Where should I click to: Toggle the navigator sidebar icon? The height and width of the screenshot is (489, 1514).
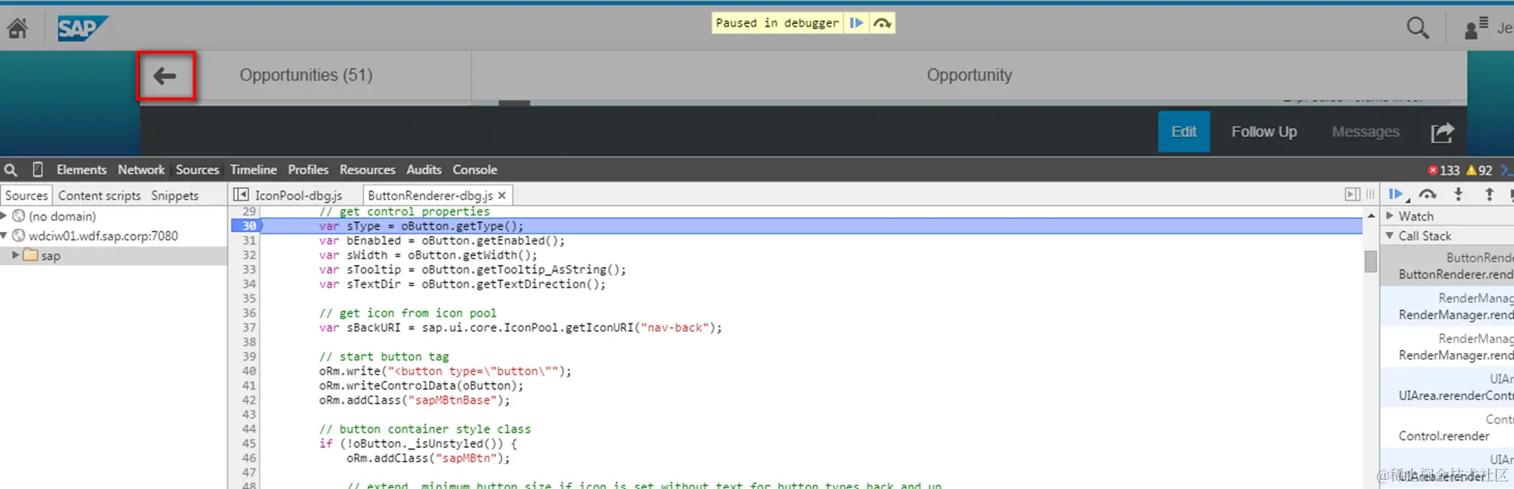point(241,195)
